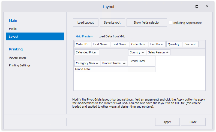Open the Fields page in sidebar
The image size is (216, 132).
[x=13, y=29]
